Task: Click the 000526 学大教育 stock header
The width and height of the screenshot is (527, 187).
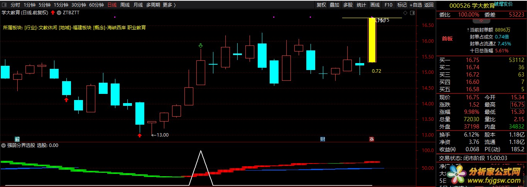Action: (473, 5)
